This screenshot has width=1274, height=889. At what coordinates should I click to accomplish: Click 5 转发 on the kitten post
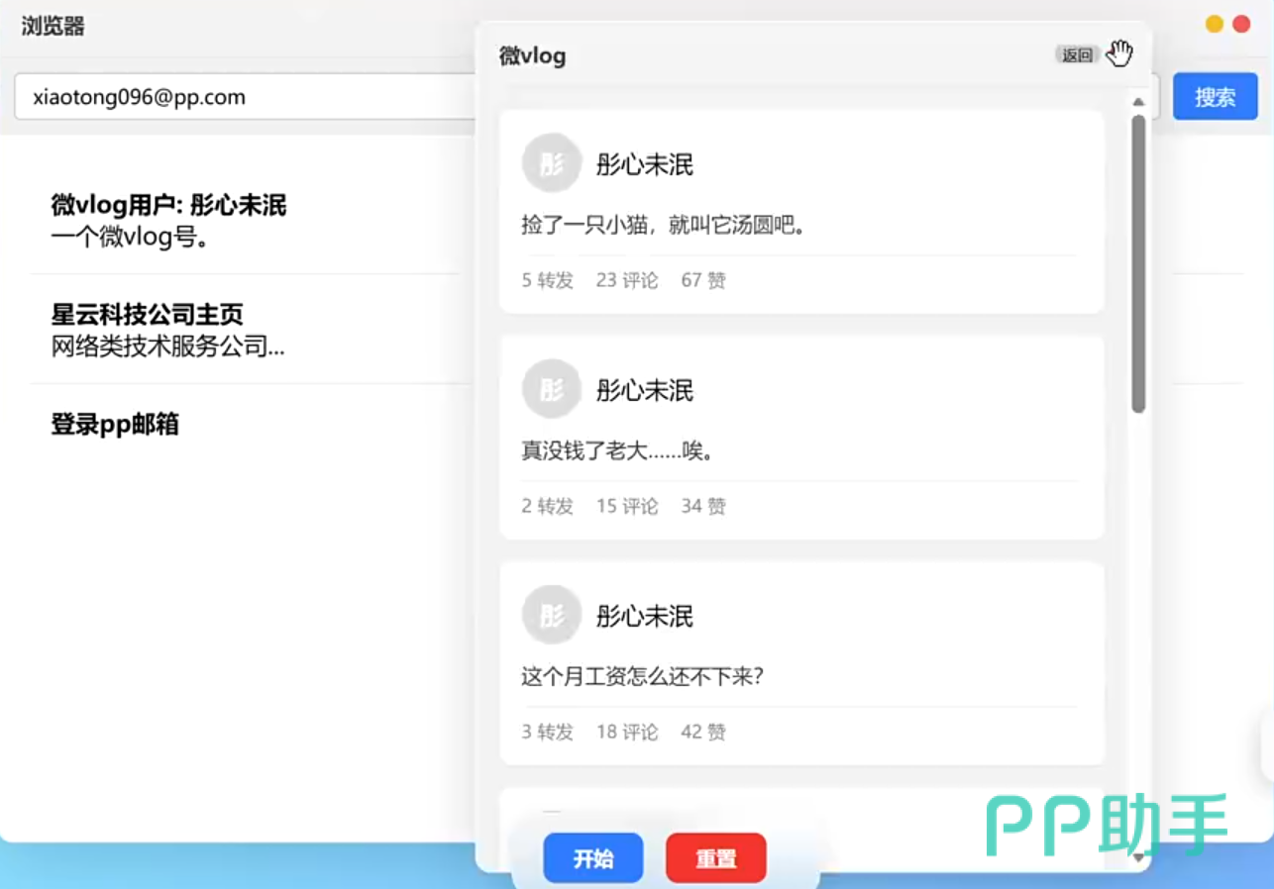(547, 280)
